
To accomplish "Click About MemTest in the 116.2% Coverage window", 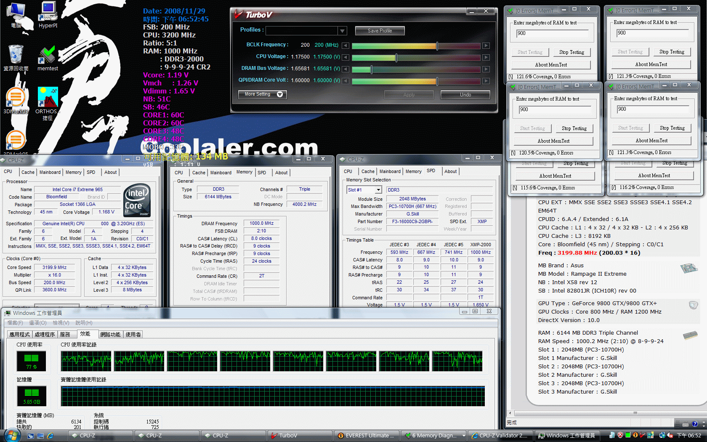I will [x=654, y=176].
